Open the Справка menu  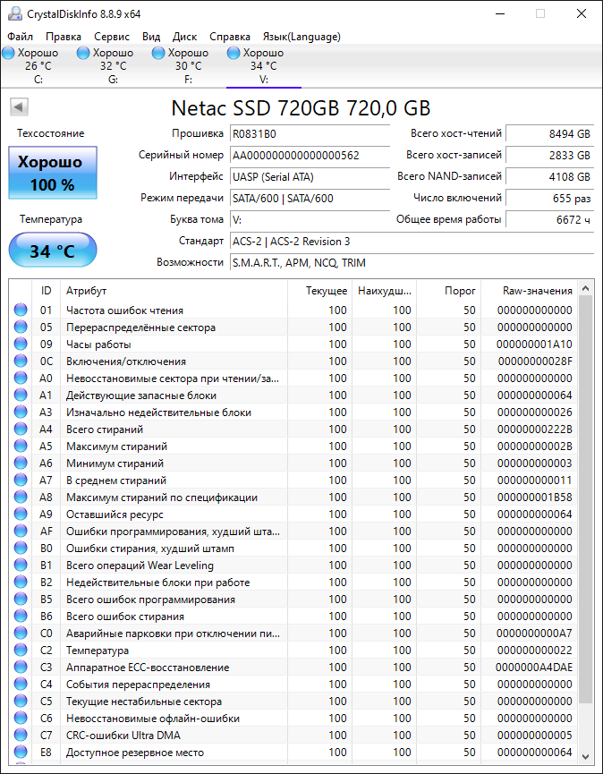[x=229, y=37]
